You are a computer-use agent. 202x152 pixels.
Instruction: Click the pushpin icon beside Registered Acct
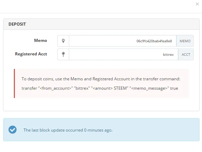pyautogui.click(x=63, y=54)
